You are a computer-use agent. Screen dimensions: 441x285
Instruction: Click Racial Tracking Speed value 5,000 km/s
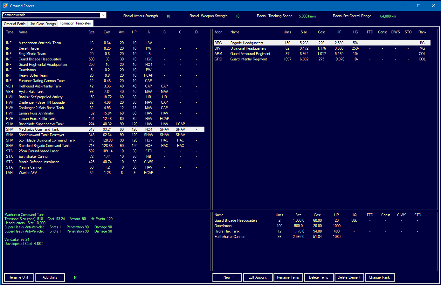307,16
